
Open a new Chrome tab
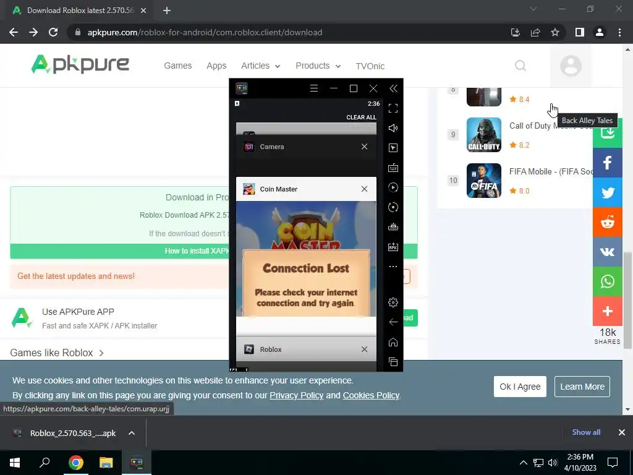click(x=167, y=11)
